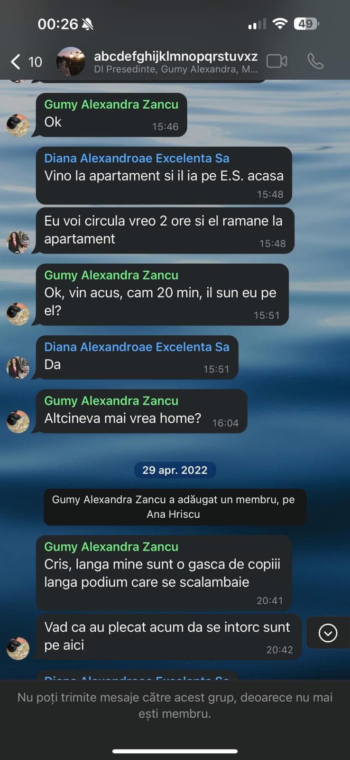Image resolution: width=350 pixels, height=760 pixels.
Task: Select the Cris, langa mine message bubble
Action: (x=164, y=573)
